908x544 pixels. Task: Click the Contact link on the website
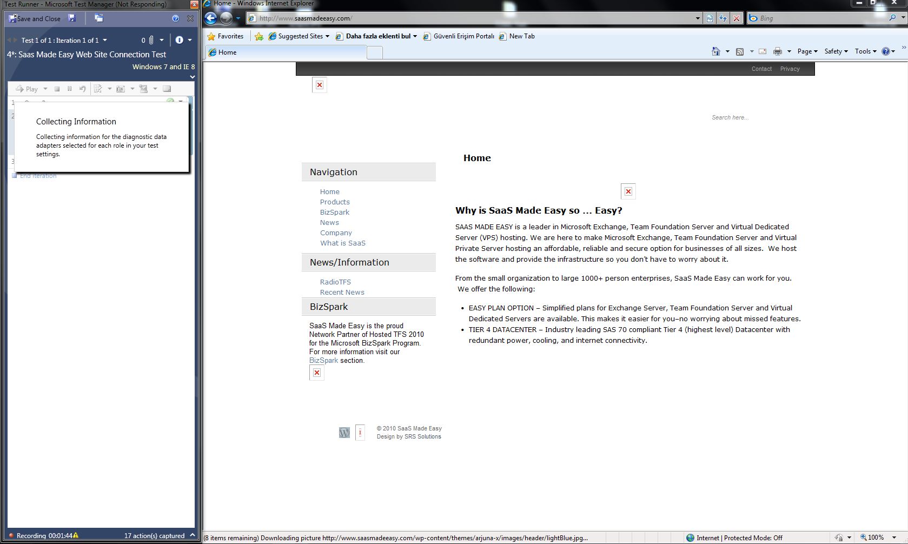(x=761, y=69)
